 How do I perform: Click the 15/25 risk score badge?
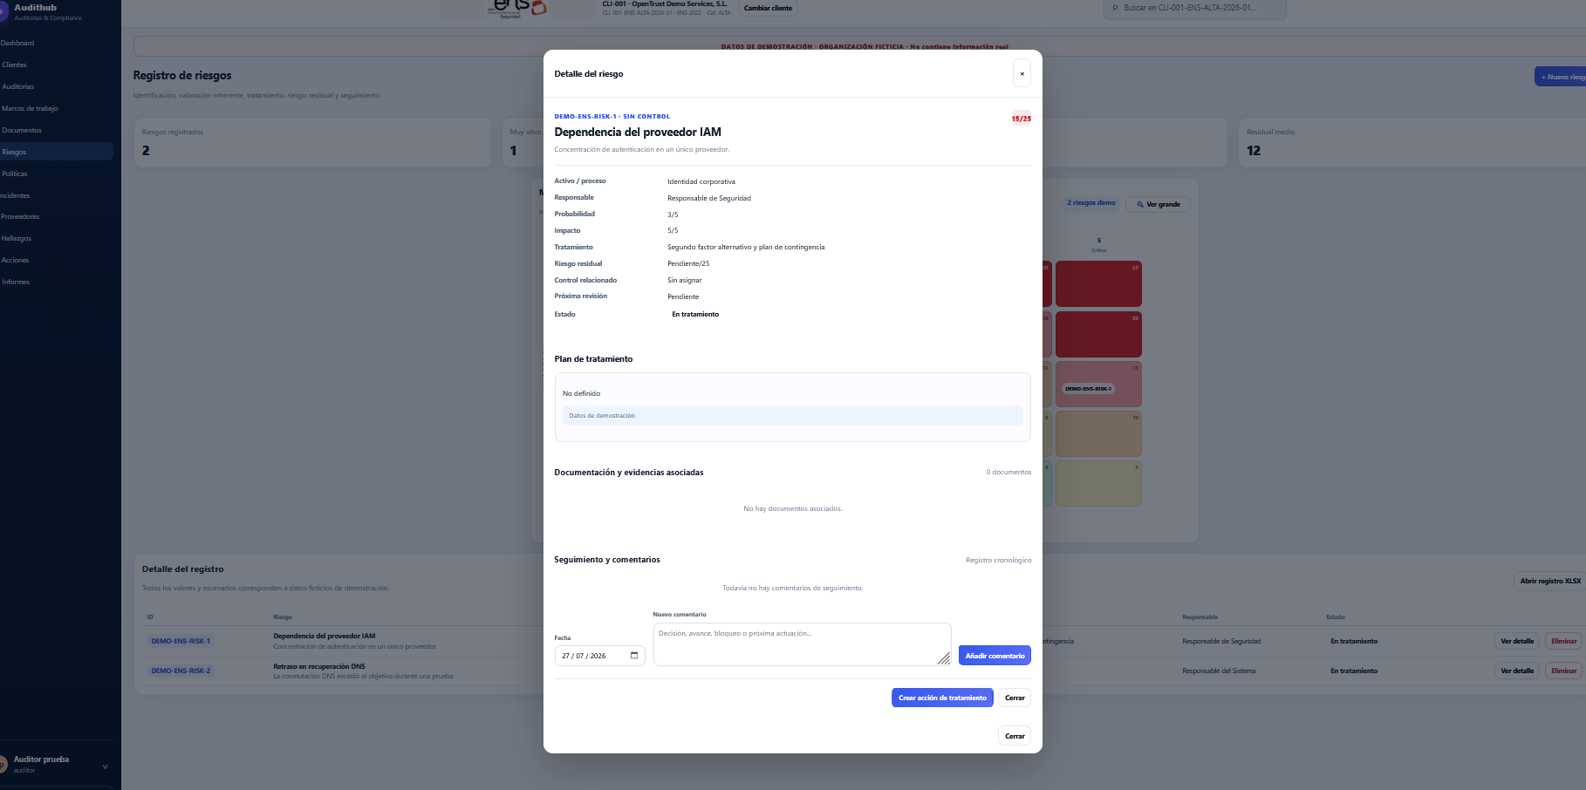[x=1021, y=119]
